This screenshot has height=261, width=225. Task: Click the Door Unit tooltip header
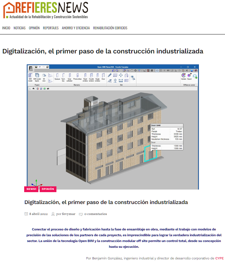click(167, 125)
